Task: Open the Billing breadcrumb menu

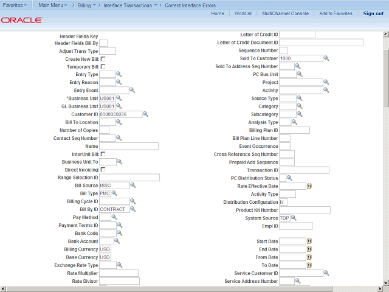Action: [x=86, y=5]
